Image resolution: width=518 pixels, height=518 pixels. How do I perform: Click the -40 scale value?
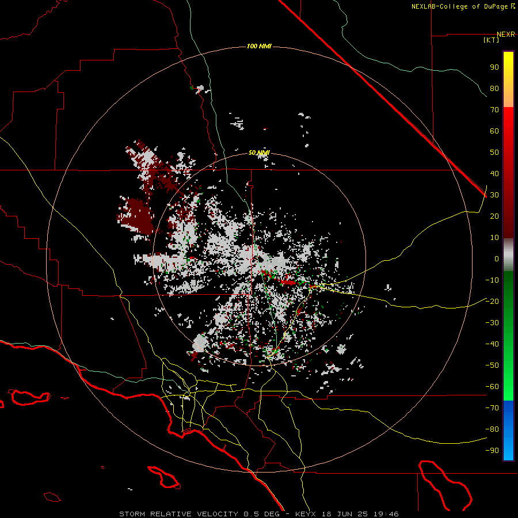point(492,344)
